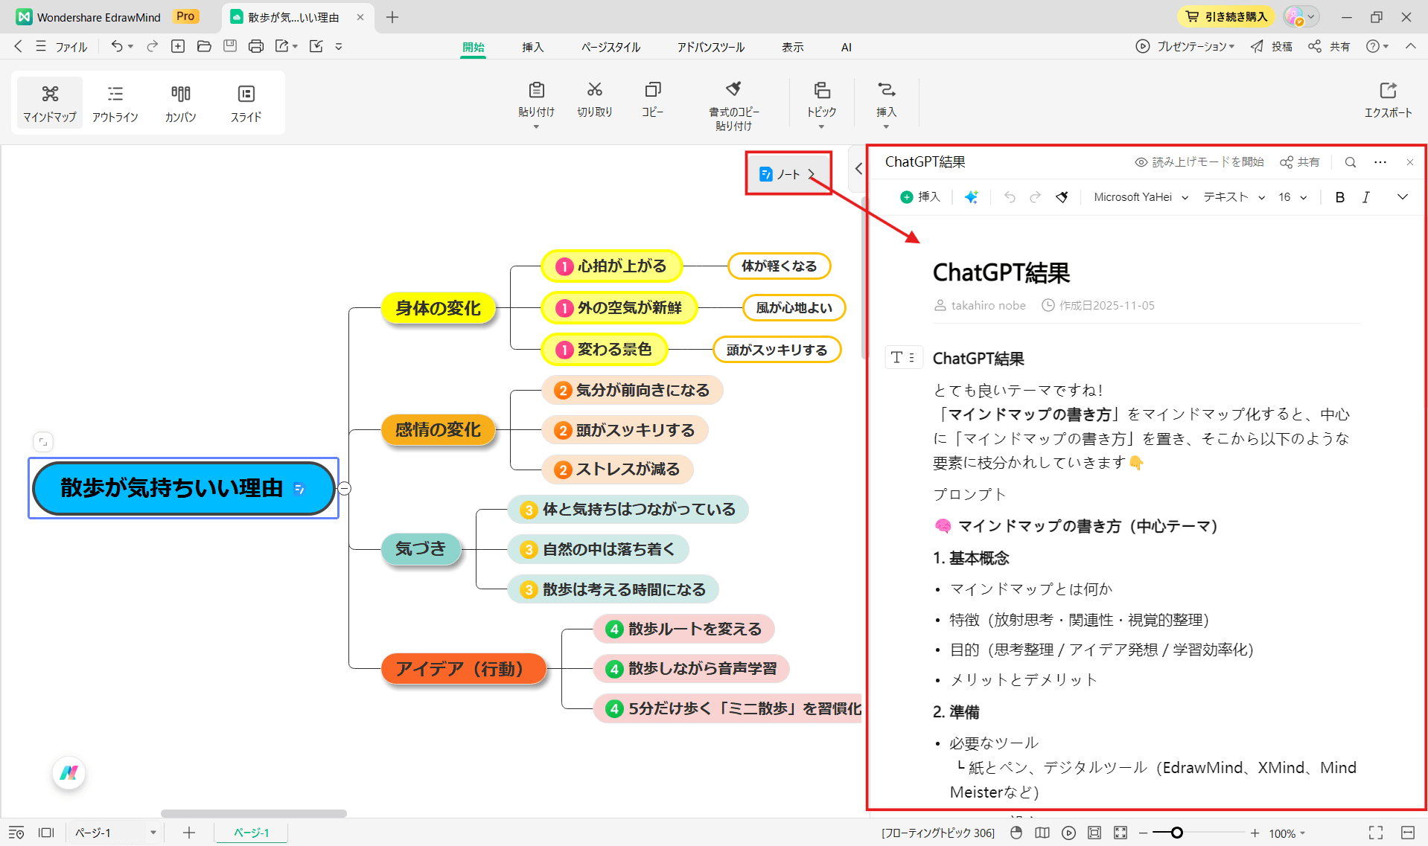The width and height of the screenshot is (1428, 846).
Task: Open the font size 16 dropdown
Action: pyautogui.click(x=1292, y=196)
